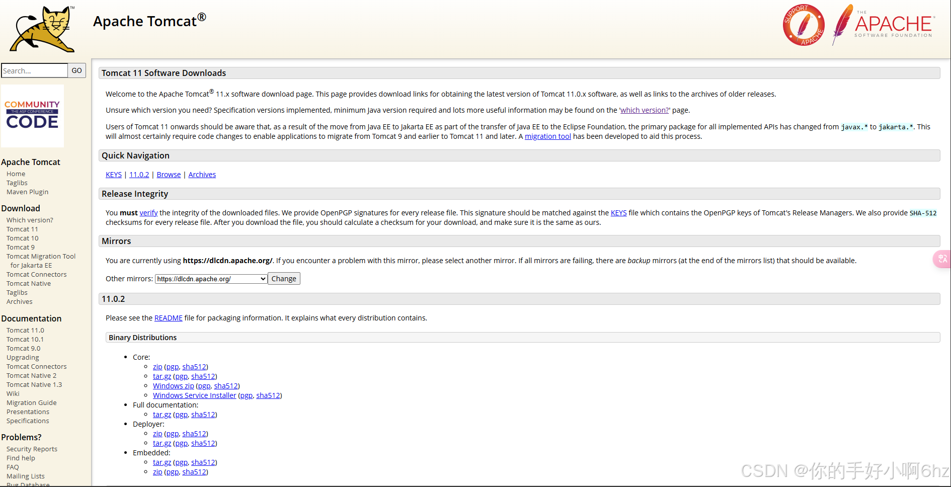Open Tomcat Connectors in Download sidebar

37,274
